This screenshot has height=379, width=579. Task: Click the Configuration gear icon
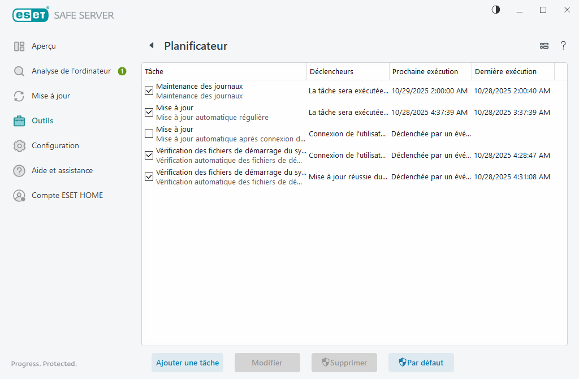pyautogui.click(x=20, y=145)
